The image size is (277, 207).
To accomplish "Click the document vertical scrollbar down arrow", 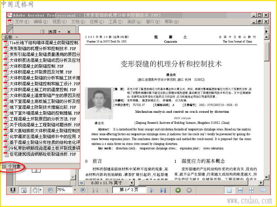I will 266,177.
